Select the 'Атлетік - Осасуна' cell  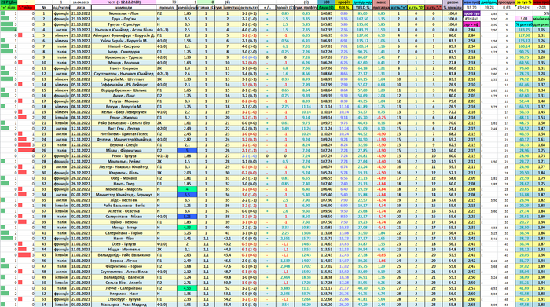click(124, 211)
